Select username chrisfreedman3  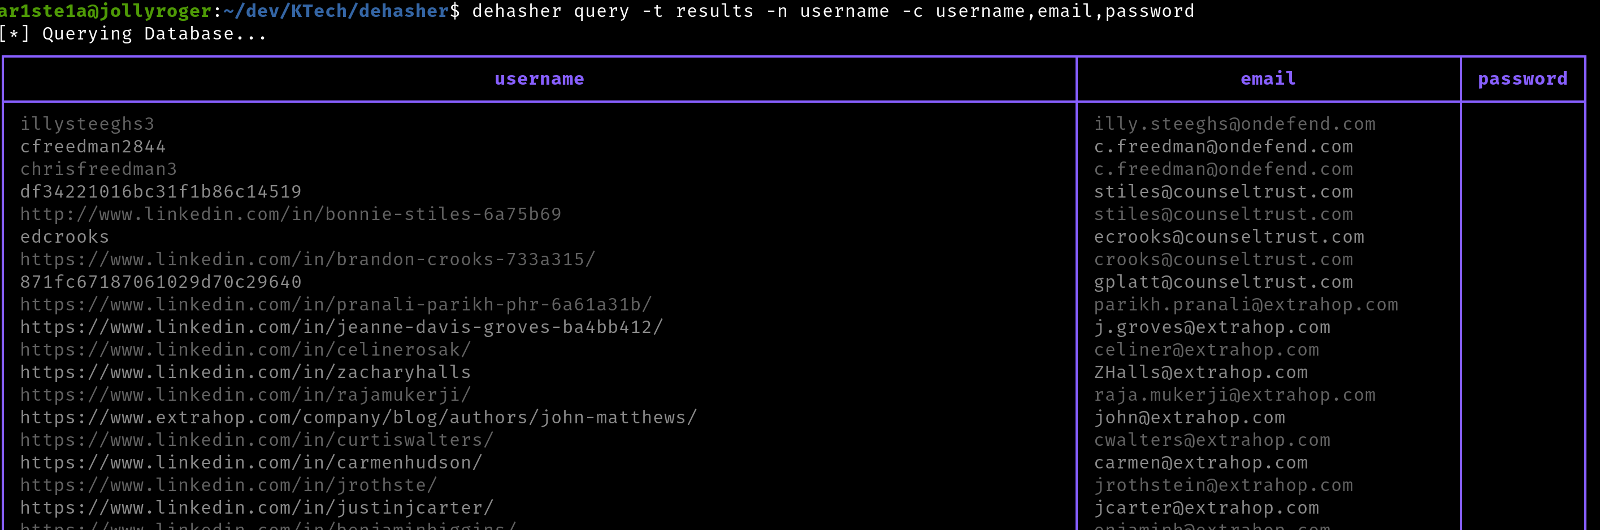coord(99,169)
